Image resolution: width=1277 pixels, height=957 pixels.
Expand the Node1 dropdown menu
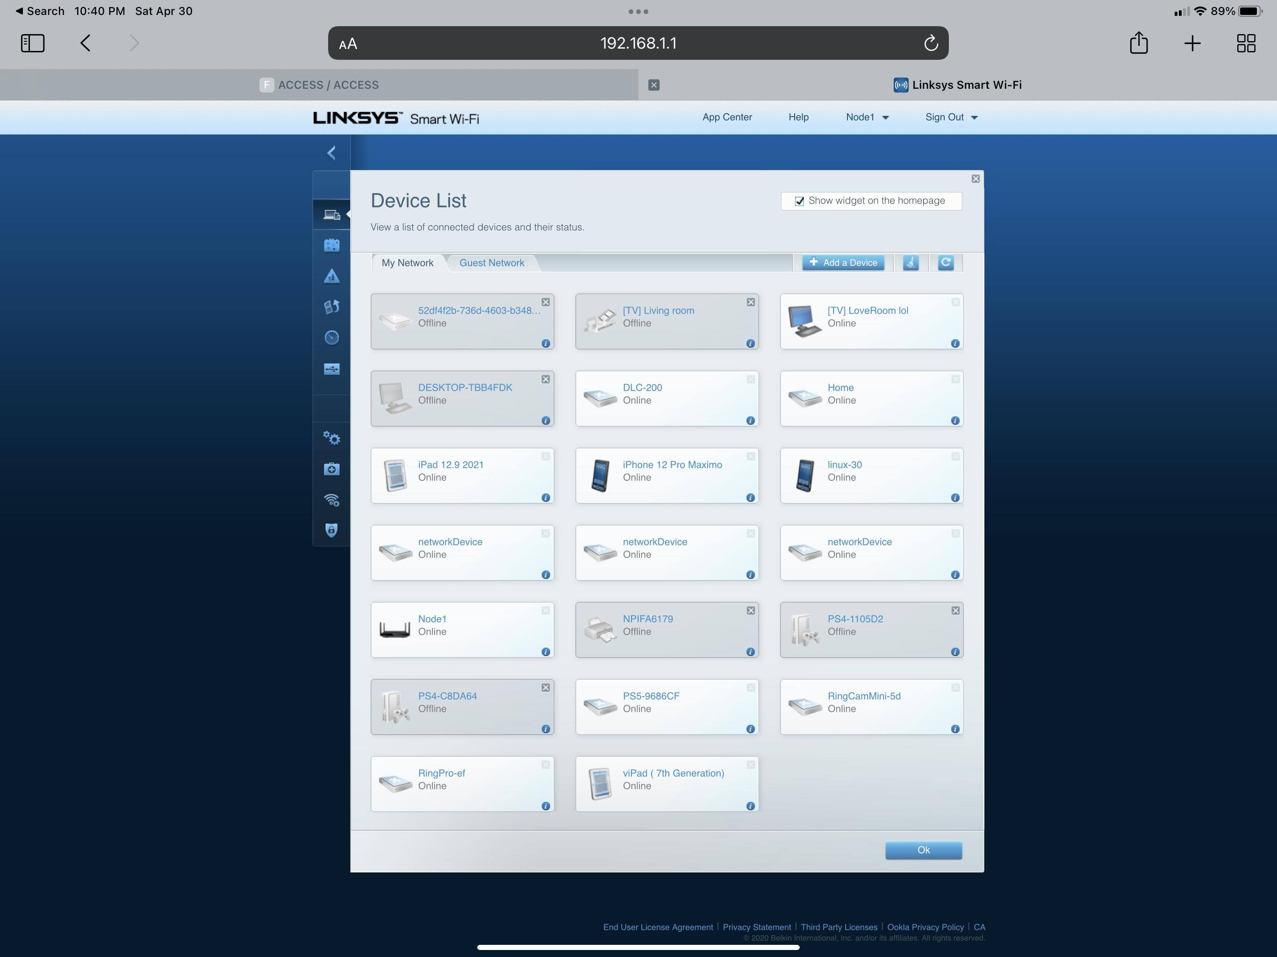pyautogui.click(x=867, y=117)
